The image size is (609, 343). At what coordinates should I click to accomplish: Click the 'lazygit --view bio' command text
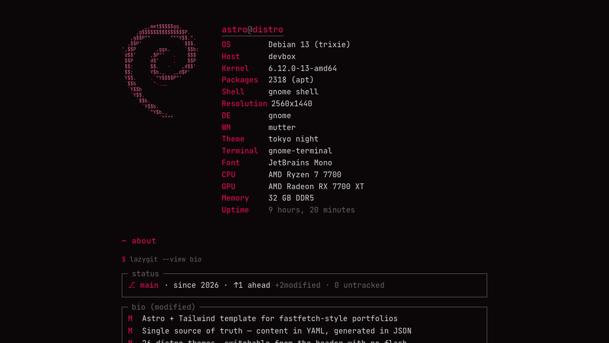(x=166, y=259)
